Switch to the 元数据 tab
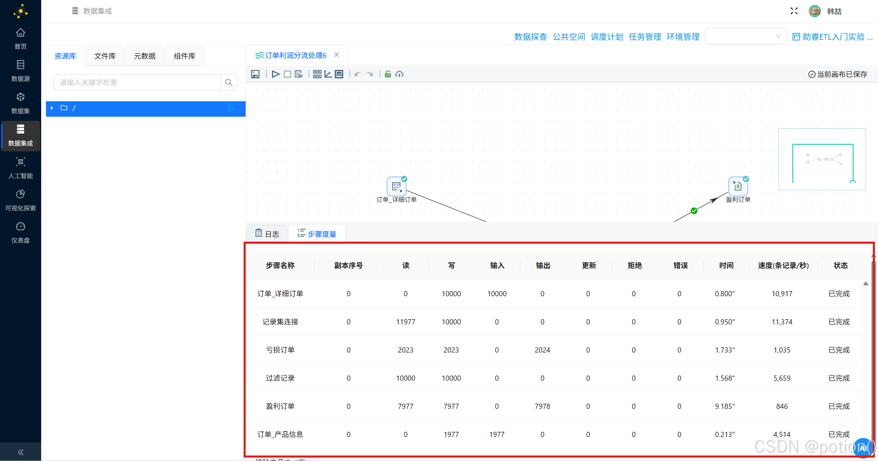The image size is (878, 461). [x=145, y=56]
